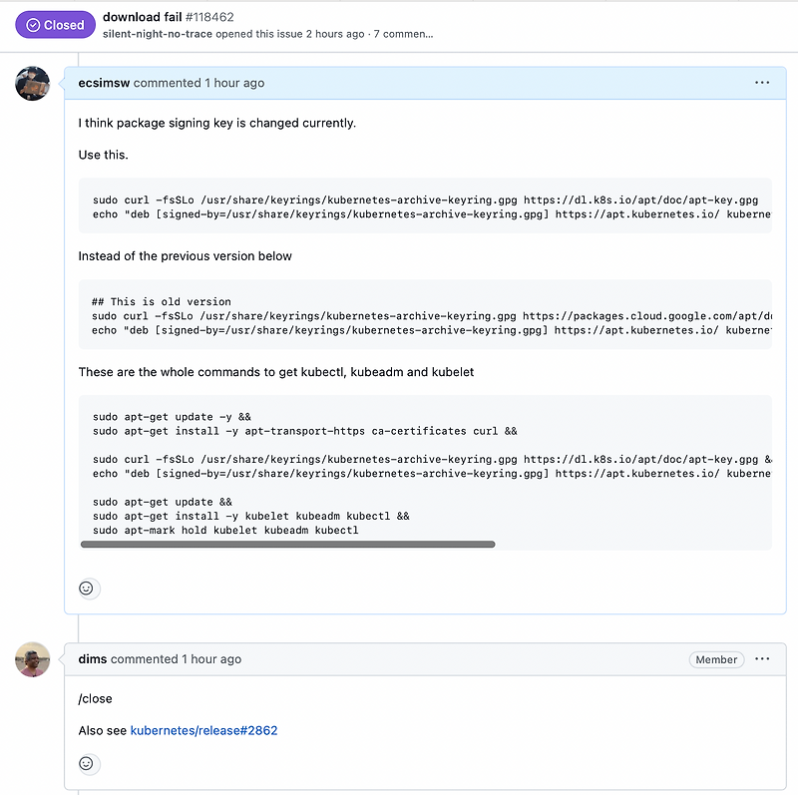Image resolution: width=798 pixels, height=795 pixels.
Task: Click the horizontal scrollbar under the commands code block
Action: point(289,545)
